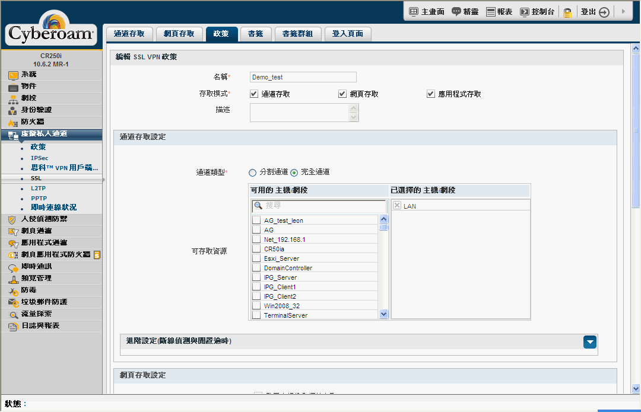
Task: Open the 應用程式過濾 menu icon
Action: (13, 244)
